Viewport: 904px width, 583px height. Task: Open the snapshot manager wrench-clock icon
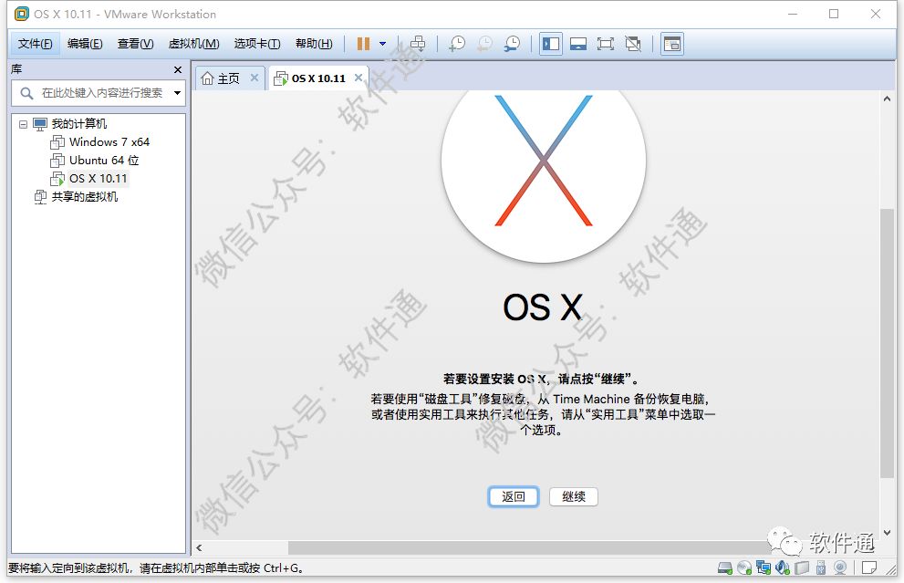pos(512,44)
